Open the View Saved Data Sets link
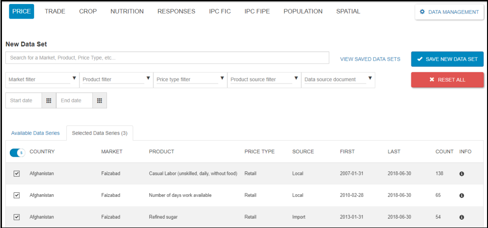This screenshot has width=488, height=228. point(370,59)
